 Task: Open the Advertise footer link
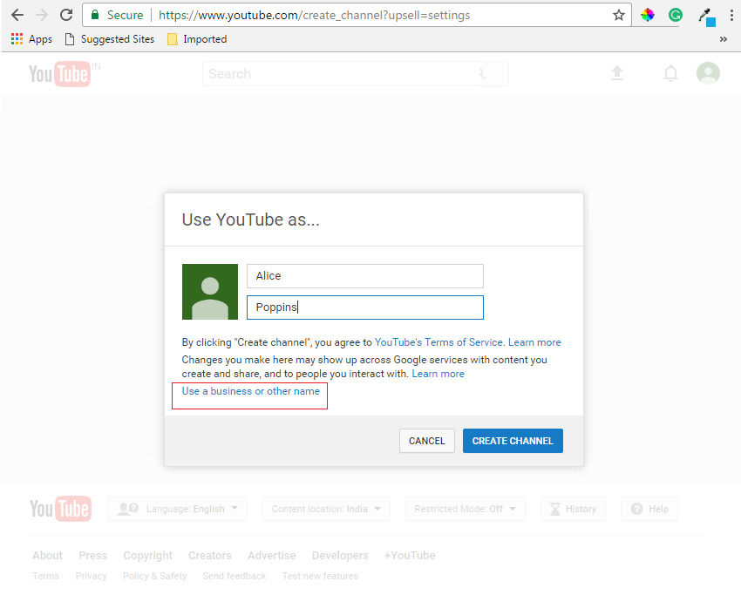(272, 556)
